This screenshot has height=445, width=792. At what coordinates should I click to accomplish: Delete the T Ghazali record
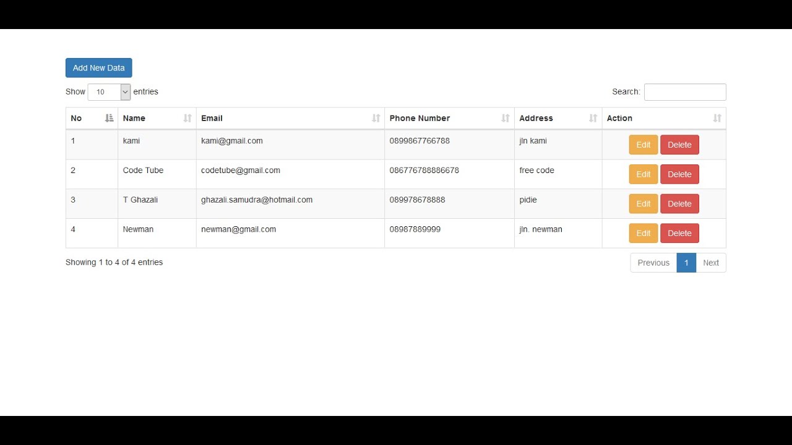tap(679, 204)
